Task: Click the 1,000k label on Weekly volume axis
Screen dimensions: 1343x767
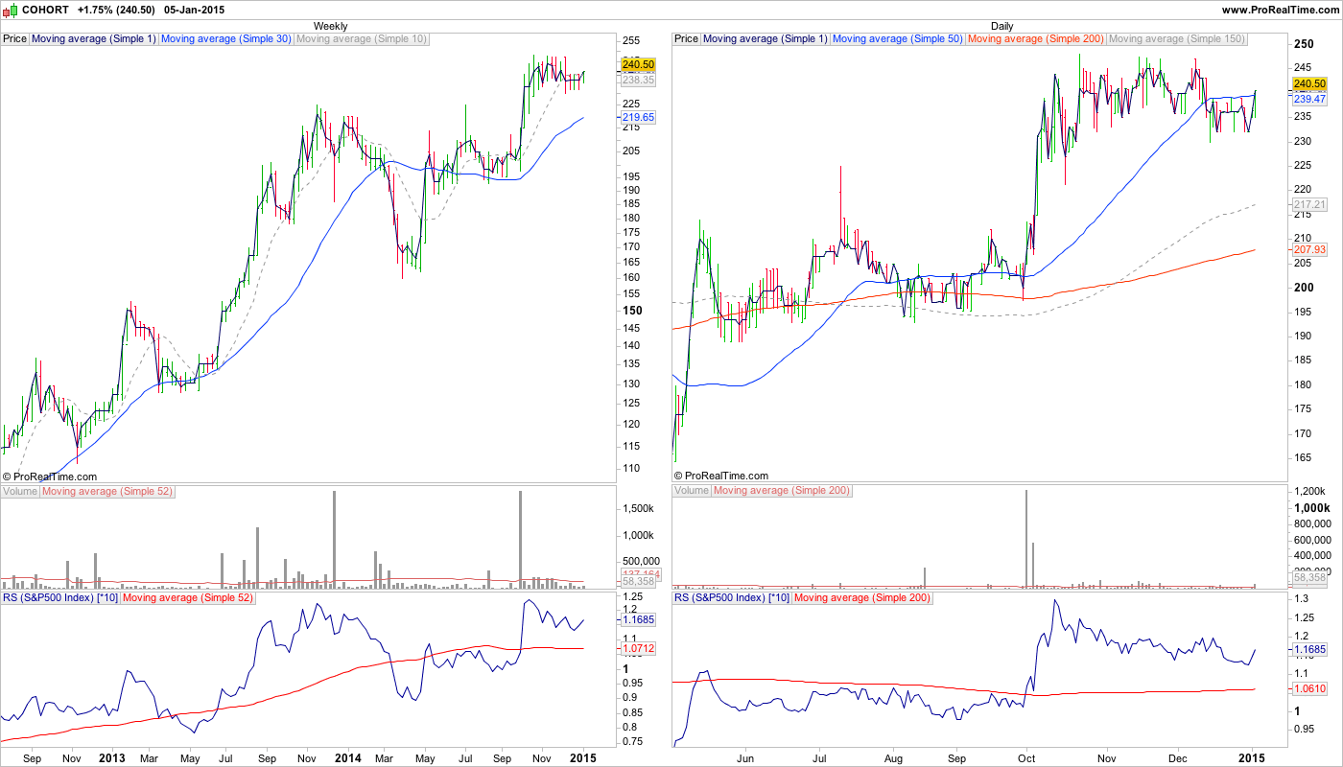Action: 638,536
